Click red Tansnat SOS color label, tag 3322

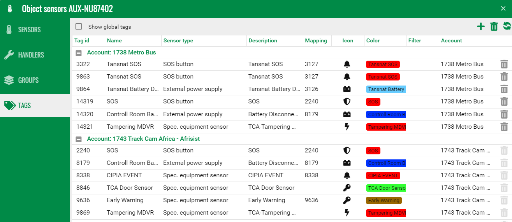383,65
